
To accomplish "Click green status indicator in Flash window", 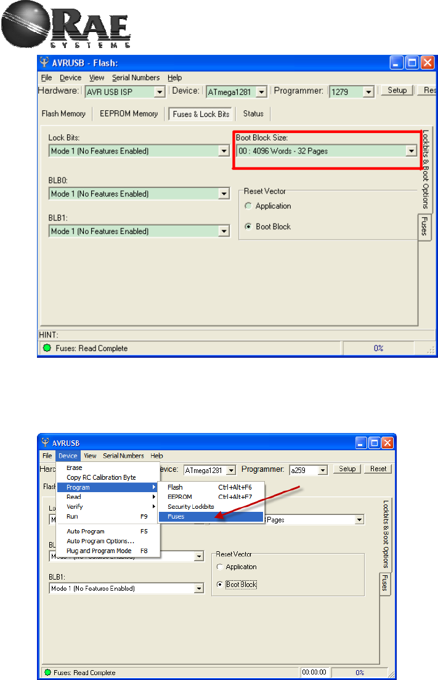I will tap(46, 348).
